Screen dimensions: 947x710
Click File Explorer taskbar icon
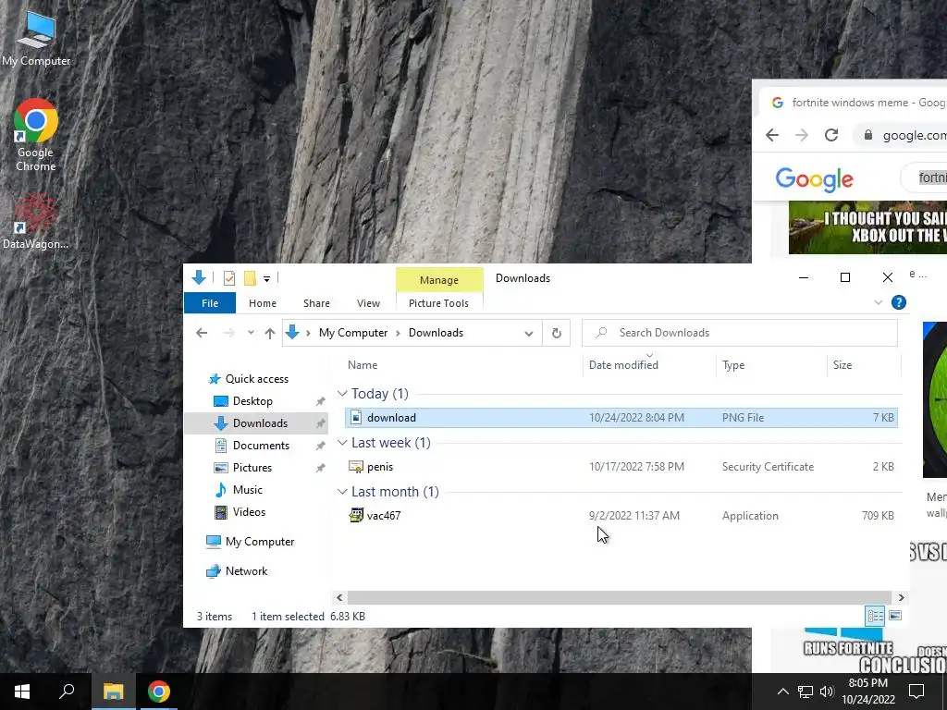pos(113,692)
